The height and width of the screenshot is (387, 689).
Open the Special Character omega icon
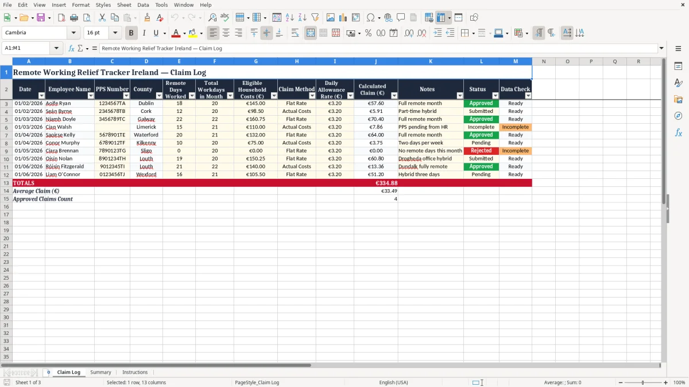[x=370, y=18]
